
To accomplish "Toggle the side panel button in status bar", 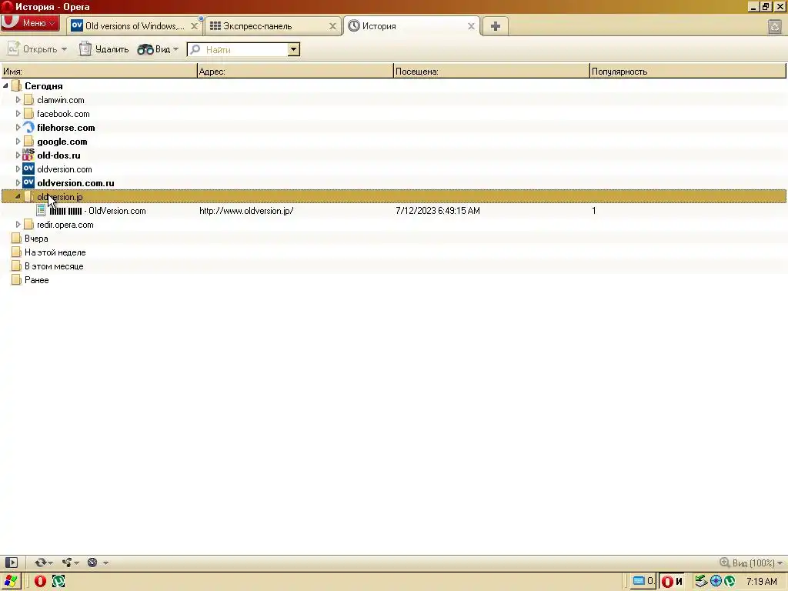I will [x=11, y=563].
